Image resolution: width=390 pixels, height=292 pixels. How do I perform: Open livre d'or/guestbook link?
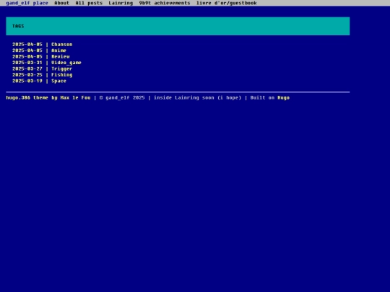(226, 3)
